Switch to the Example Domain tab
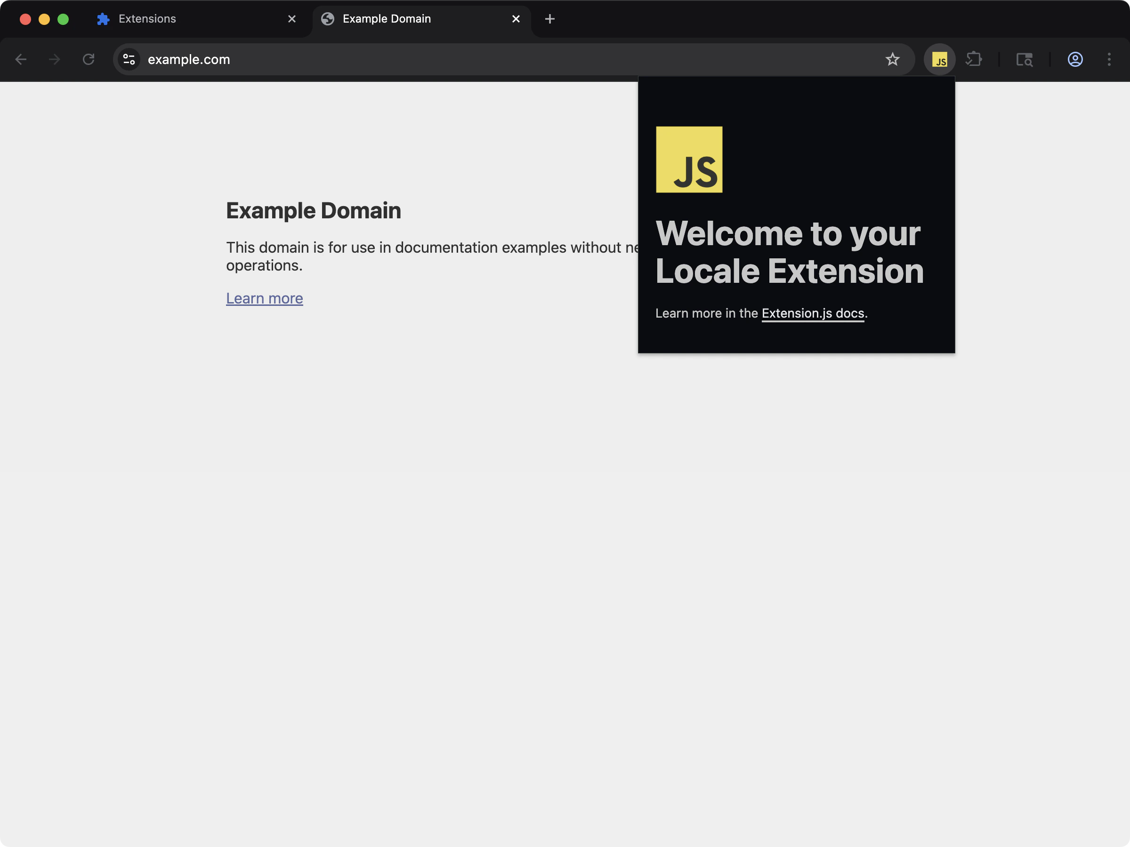This screenshot has height=847, width=1130. (x=387, y=18)
